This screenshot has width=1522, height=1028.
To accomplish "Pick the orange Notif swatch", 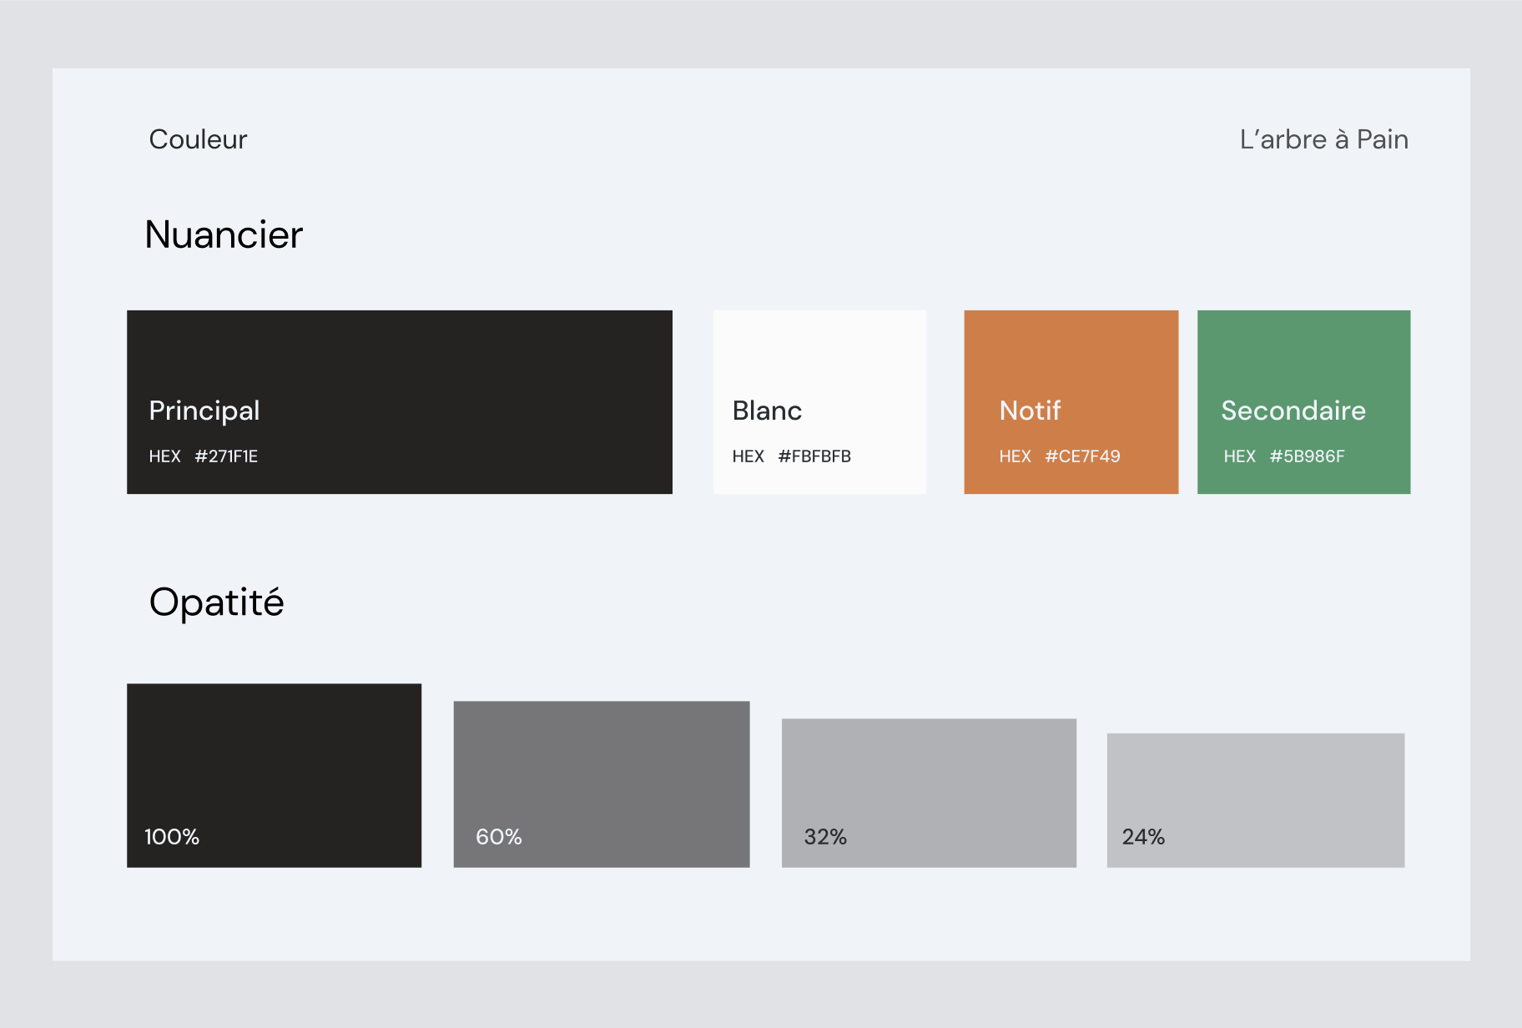I will tap(1071, 402).
